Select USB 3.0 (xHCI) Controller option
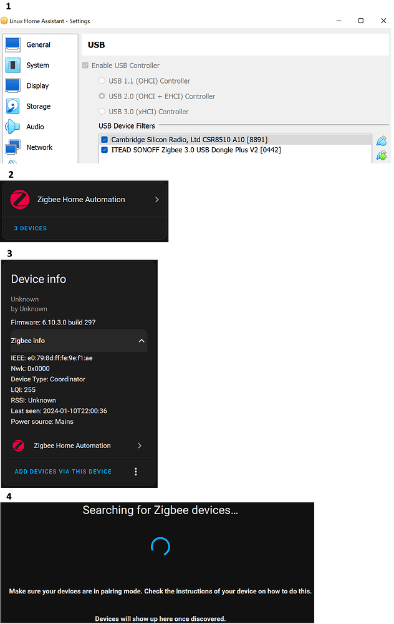This screenshot has height=624, width=394. click(102, 112)
